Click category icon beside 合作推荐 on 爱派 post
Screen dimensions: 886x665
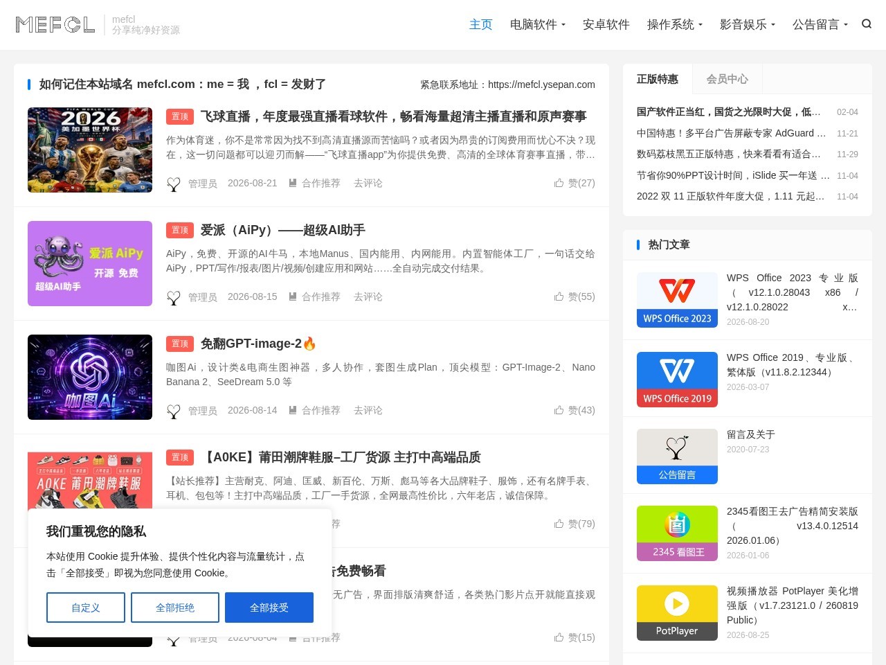[293, 296]
